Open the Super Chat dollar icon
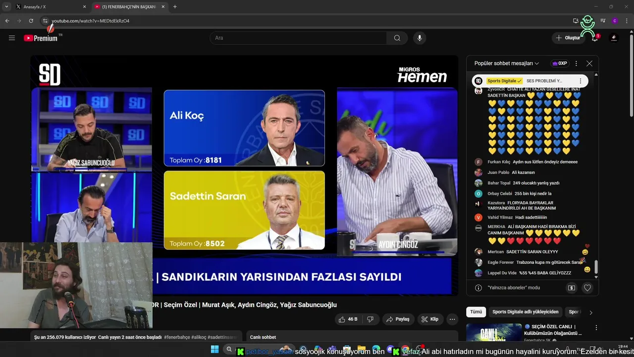This screenshot has height=357, width=634. (x=572, y=288)
